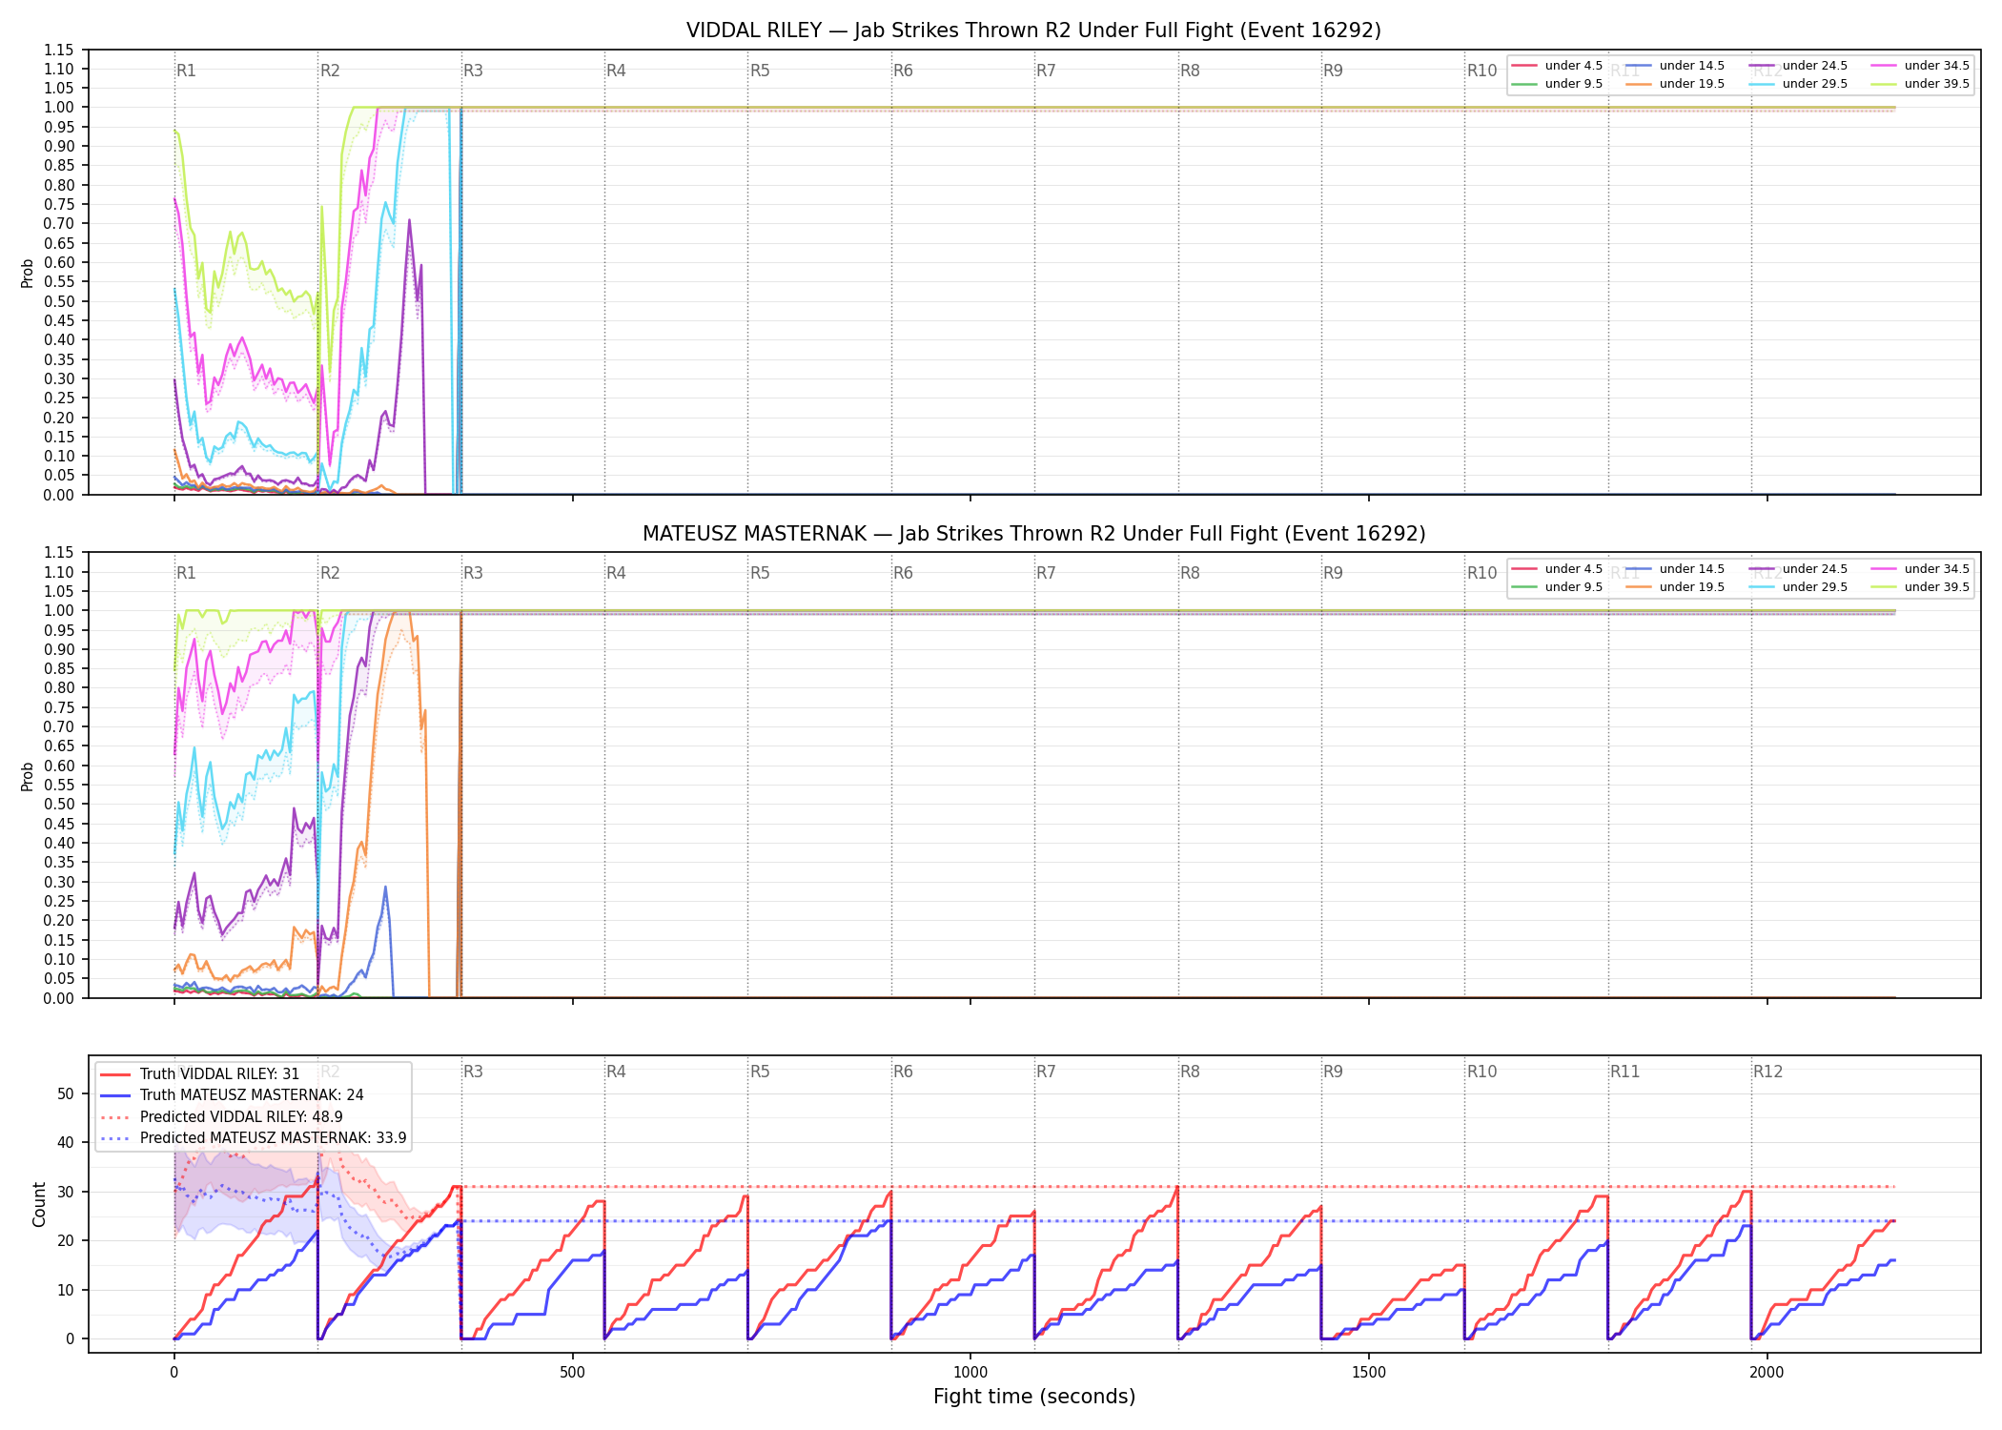The width and height of the screenshot is (2002, 1430).
Task: Click the 'Fight time (seconds)' axis label
Action: 1034,1397
